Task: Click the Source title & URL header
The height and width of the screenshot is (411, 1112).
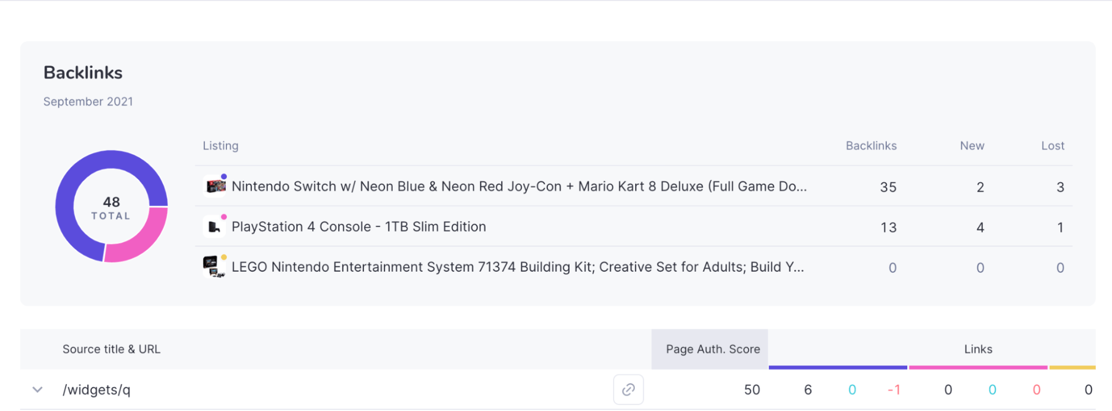Action: 111,349
